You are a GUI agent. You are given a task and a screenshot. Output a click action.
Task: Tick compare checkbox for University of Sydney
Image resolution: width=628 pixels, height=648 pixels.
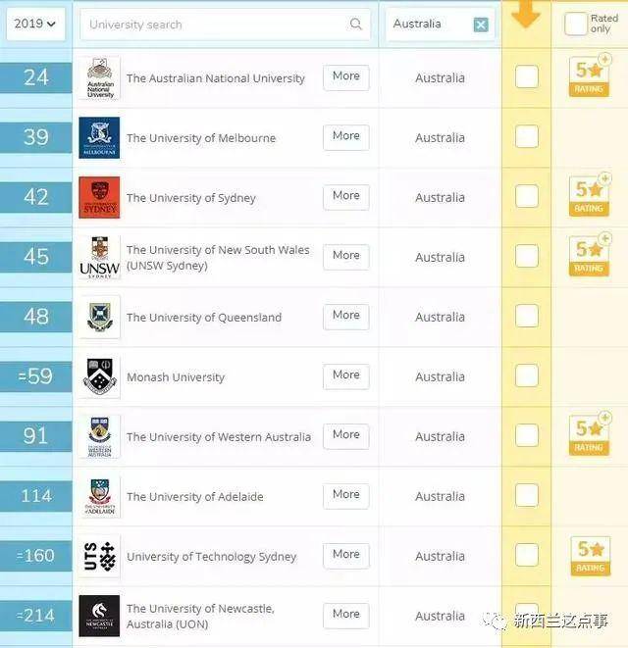(x=527, y=196)
